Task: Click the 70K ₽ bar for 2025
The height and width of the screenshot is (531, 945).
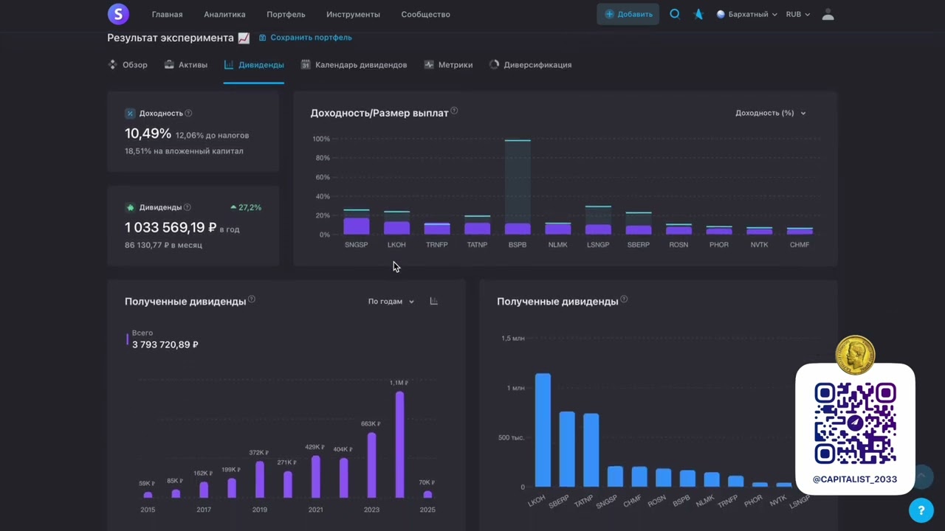Action: tap(427, 494)
